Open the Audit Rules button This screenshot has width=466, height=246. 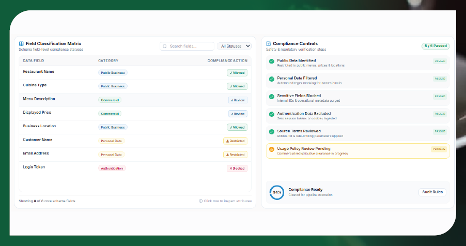pyautogui.click(x=432, y=192)
